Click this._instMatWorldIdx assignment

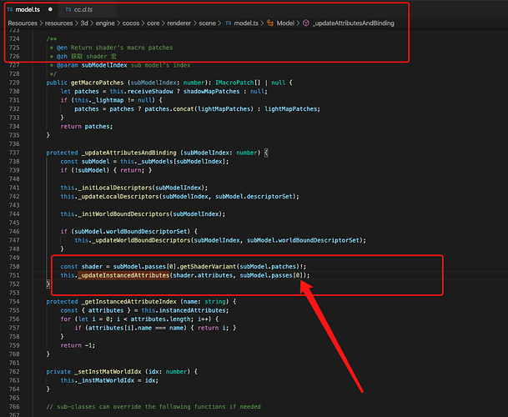[x=109, y=380]
